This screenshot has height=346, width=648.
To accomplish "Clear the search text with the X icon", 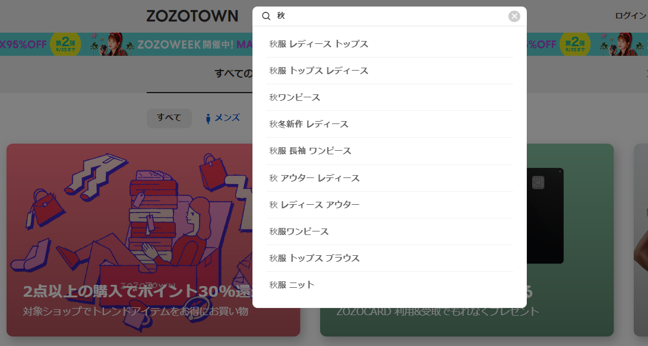I will click(513, 16).
